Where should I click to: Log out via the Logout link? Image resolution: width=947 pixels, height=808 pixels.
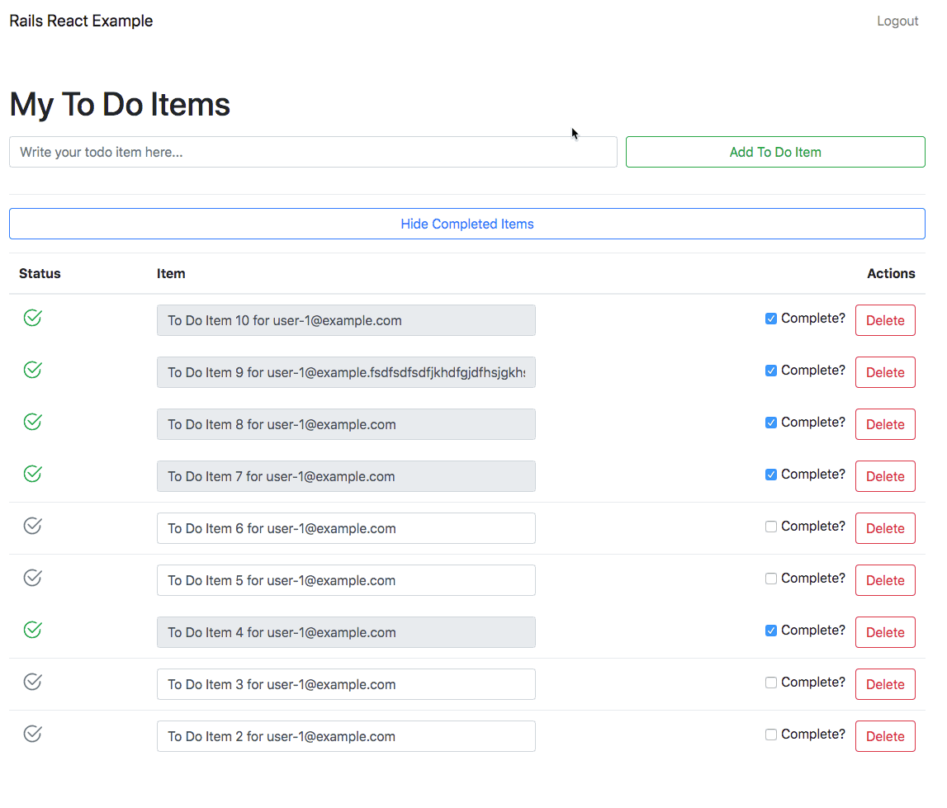(897, 21)
